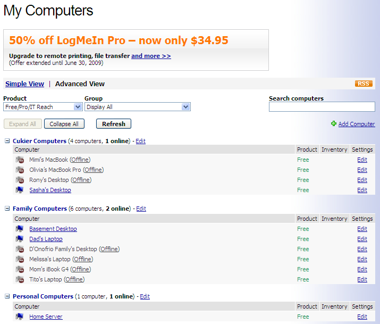Connect to Dad's Laptop
380x324 pixels.
(46, 239)
